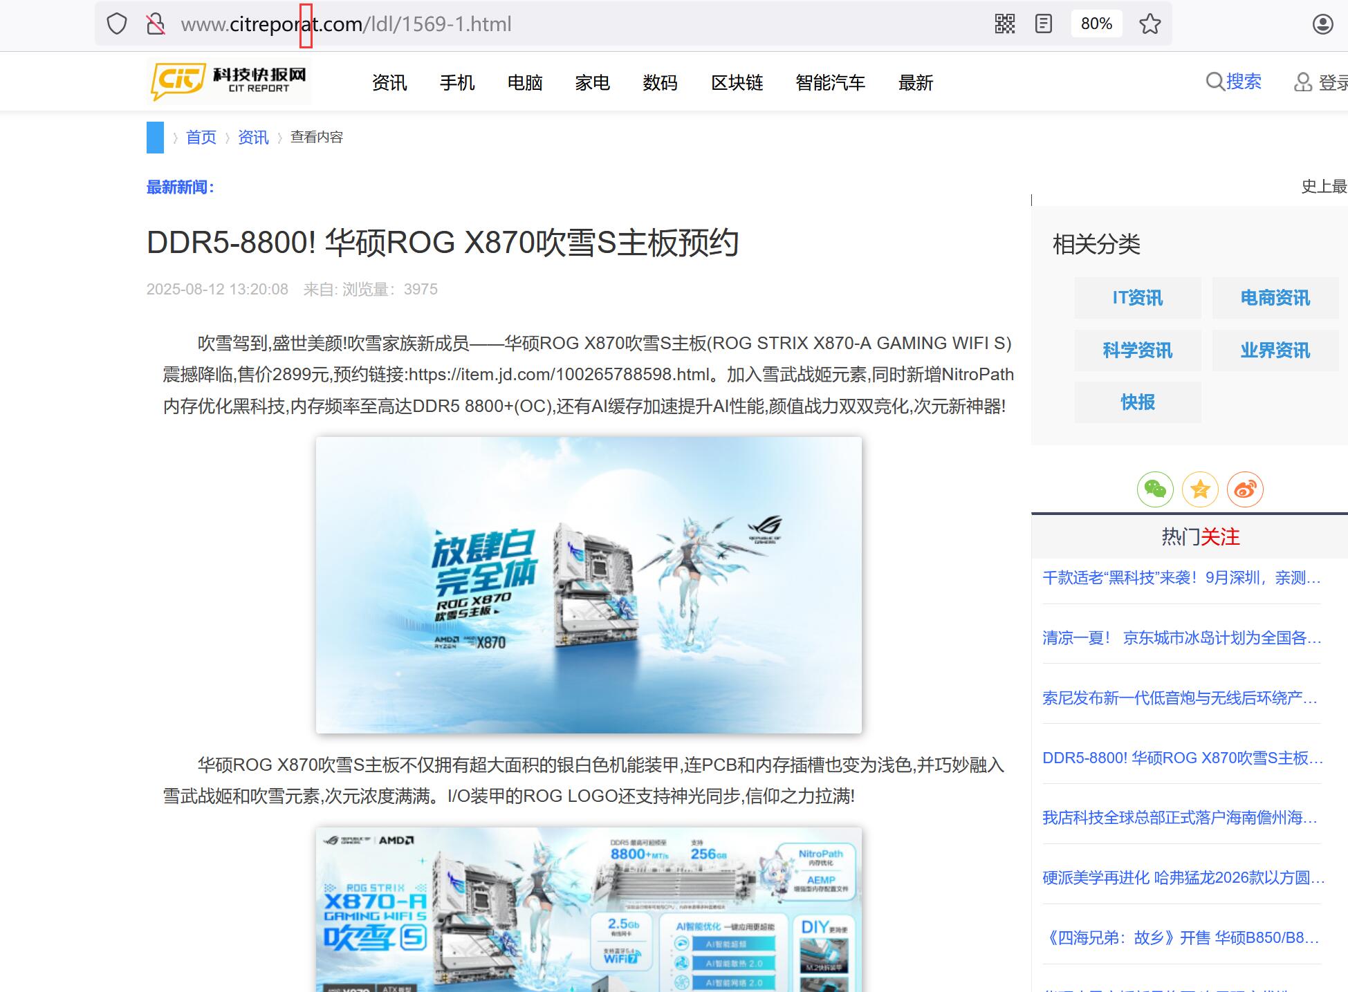This screenshot has height=992, width=1348.
Task: Bookmark the page with the star icon
Action: 1150,24
